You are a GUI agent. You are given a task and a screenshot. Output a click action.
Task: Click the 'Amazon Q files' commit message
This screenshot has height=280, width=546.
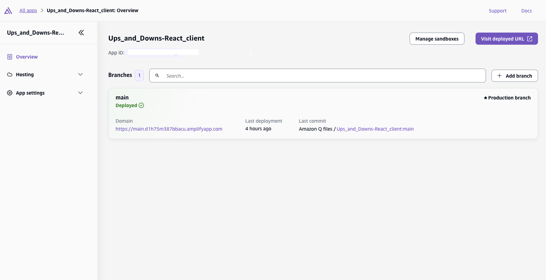[x=316, y=129]
